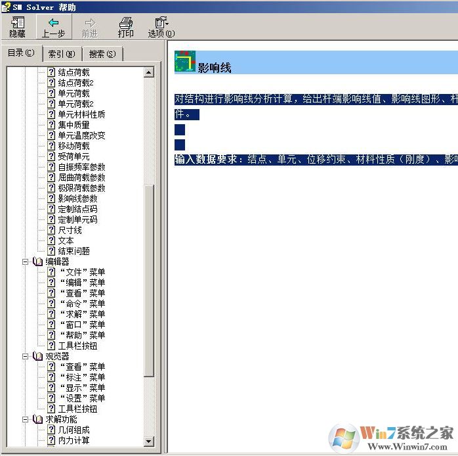Open the 结点荷载 help topic

[73, 72]
